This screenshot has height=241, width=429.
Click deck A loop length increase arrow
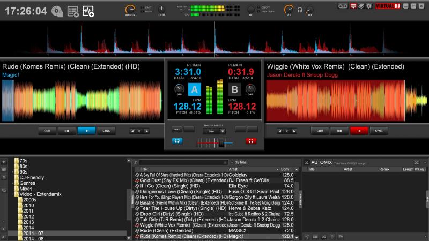[146, 131]
